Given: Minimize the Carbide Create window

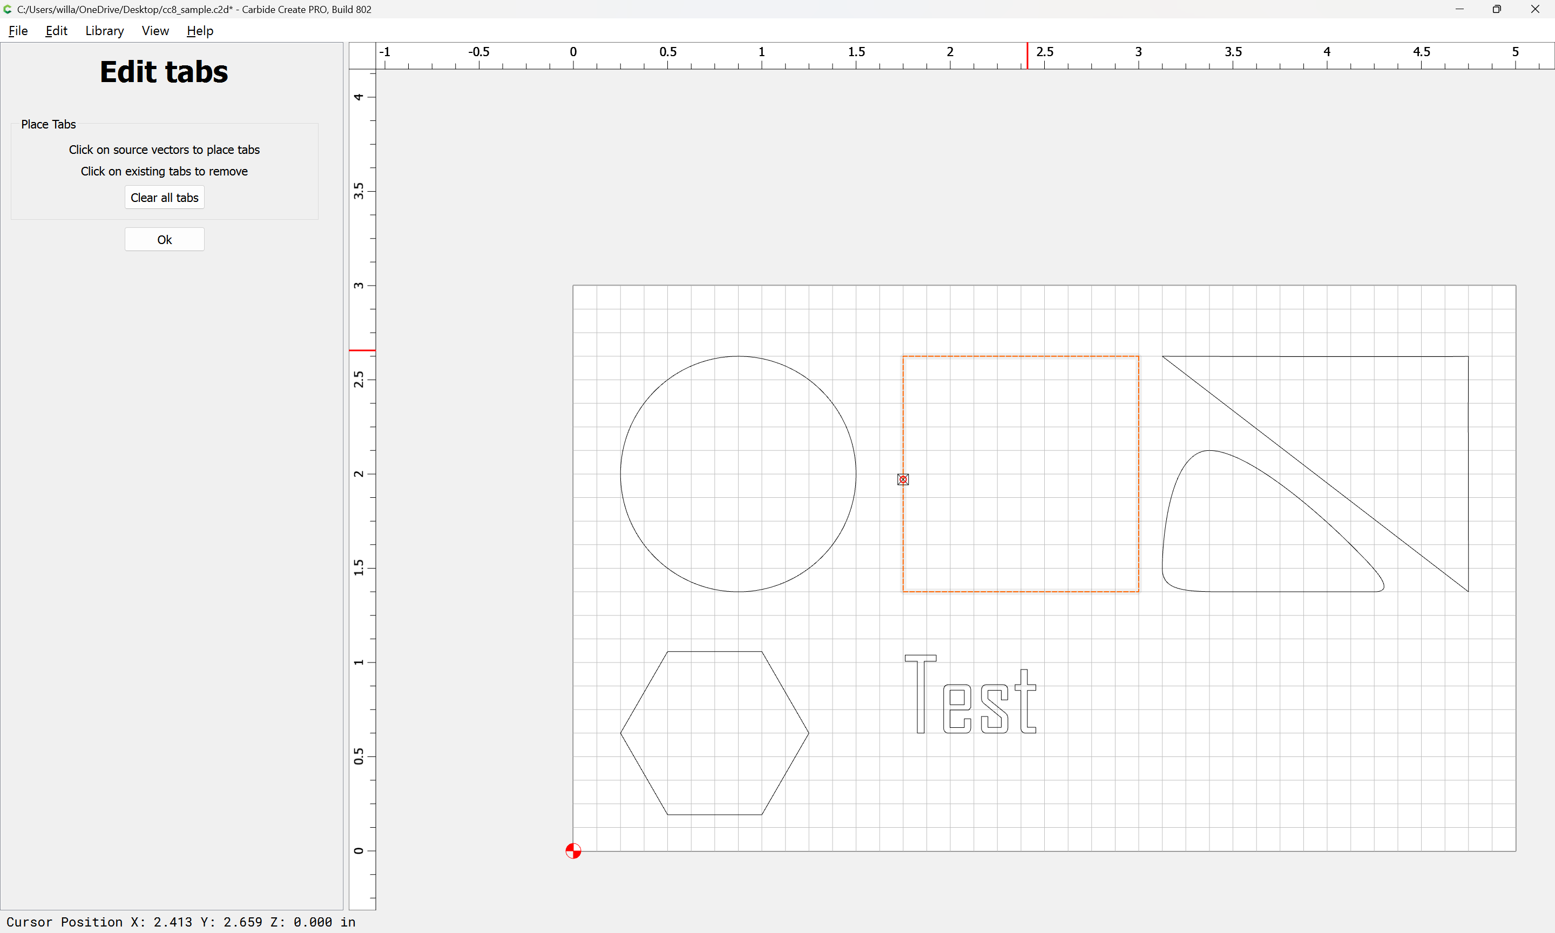Looking at the screenshot, I should click(x=1459, y=9).
